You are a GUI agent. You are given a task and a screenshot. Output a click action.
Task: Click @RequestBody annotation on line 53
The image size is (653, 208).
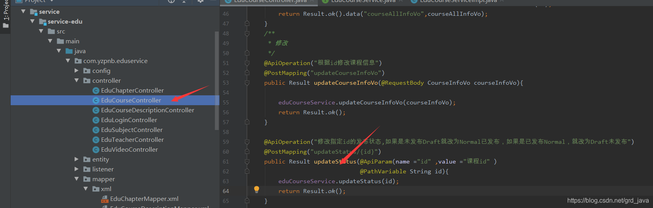tap(402, 83)
